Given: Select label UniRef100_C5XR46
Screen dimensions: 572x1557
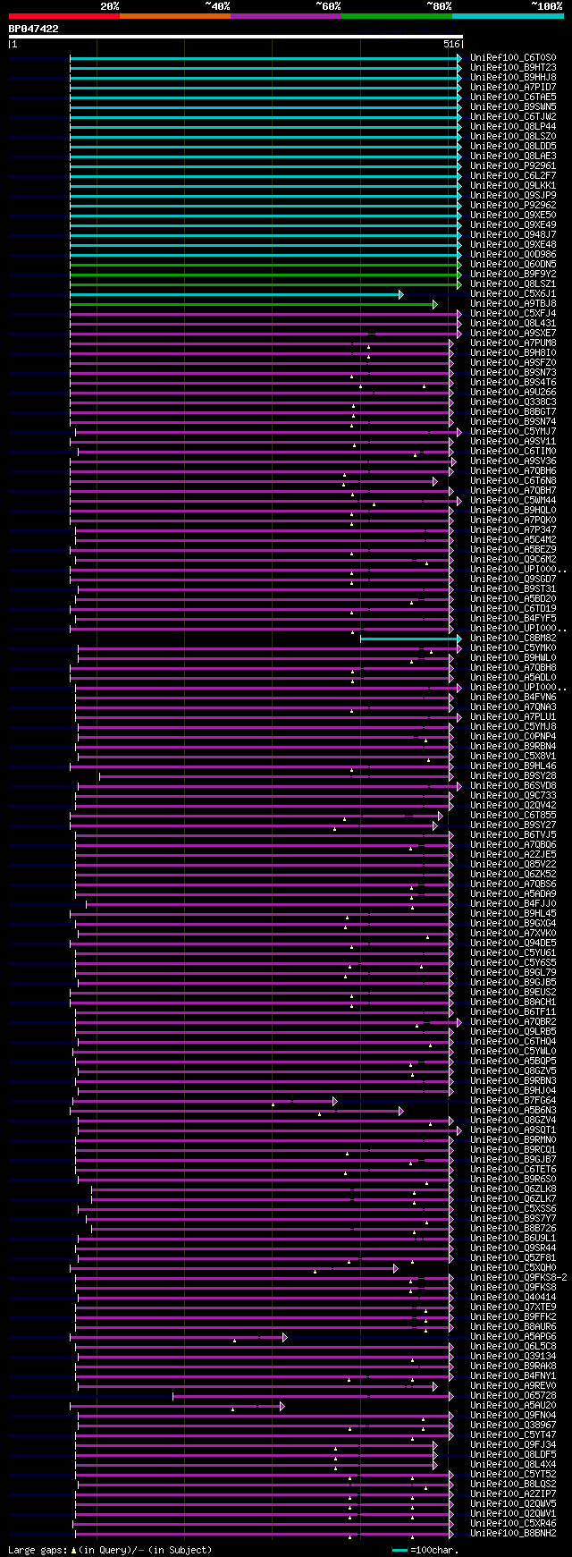Looking at the screenshot, I should click(513, 1524).
